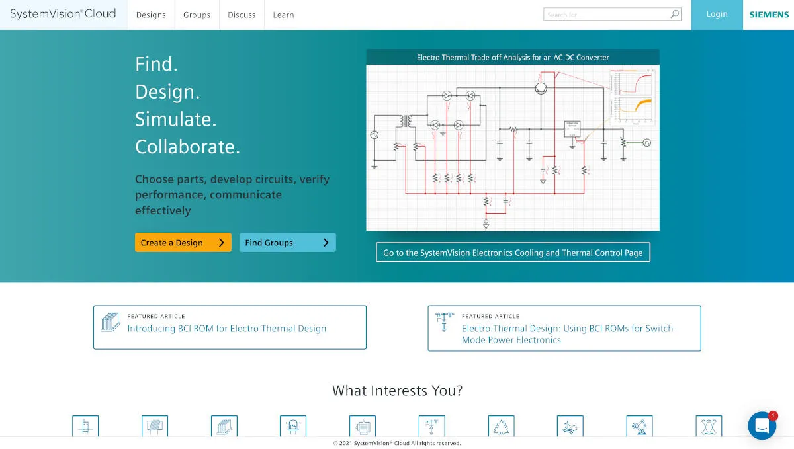
Task: Click the Electro-Thermal Trade-off Analysis title bar
Action: point(513,58)
